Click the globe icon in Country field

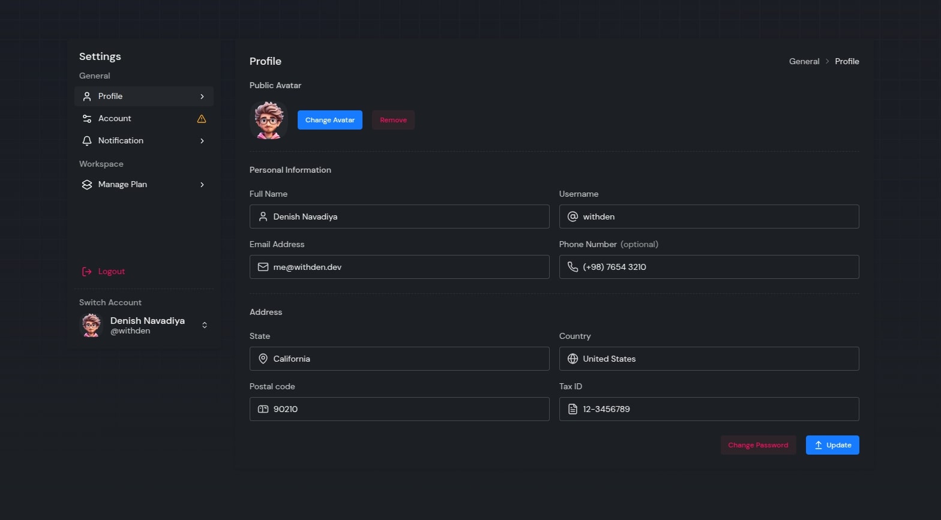tap(573, 359)
